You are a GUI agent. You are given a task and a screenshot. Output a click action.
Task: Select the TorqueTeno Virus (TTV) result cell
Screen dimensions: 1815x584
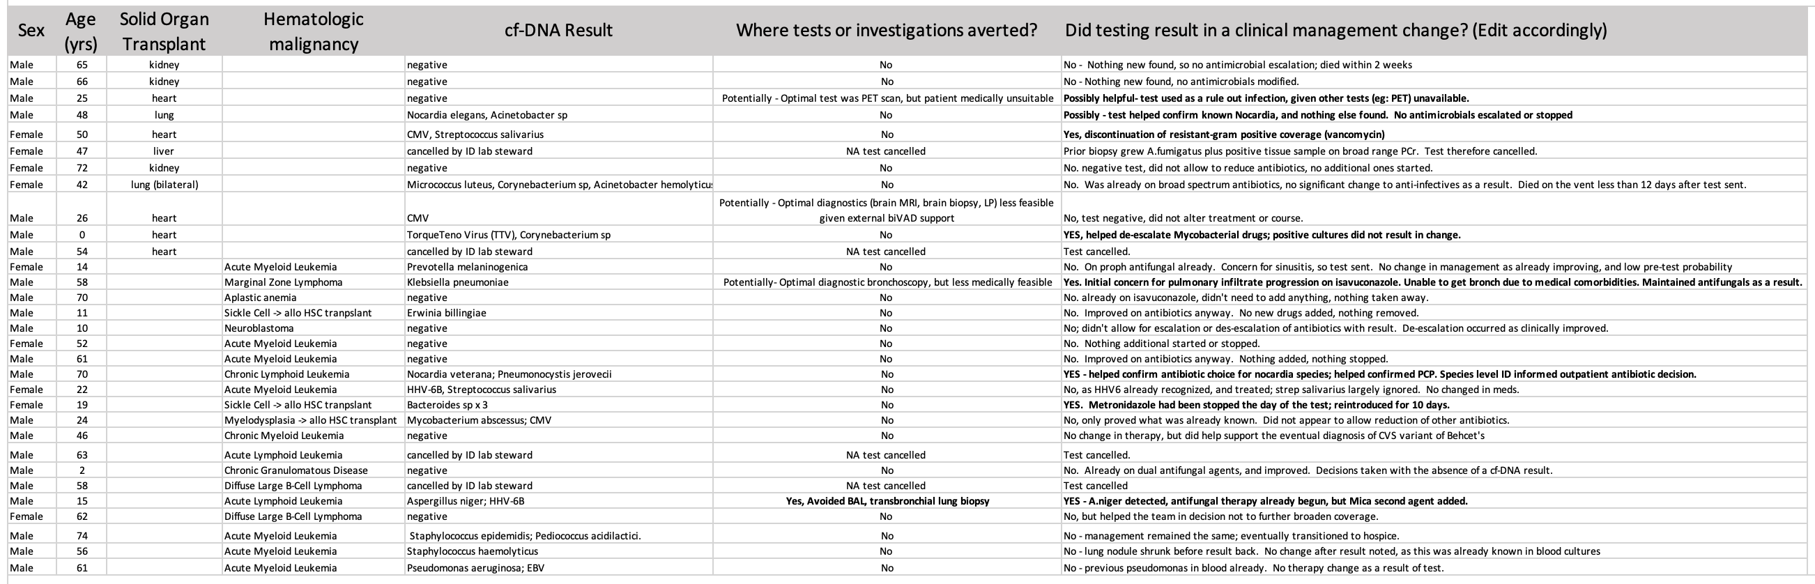[x=508, y=235]
